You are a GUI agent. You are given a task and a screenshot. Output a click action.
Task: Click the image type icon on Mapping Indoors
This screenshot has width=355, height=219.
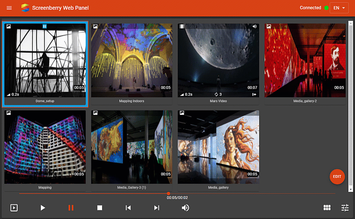tap(95, 27)
